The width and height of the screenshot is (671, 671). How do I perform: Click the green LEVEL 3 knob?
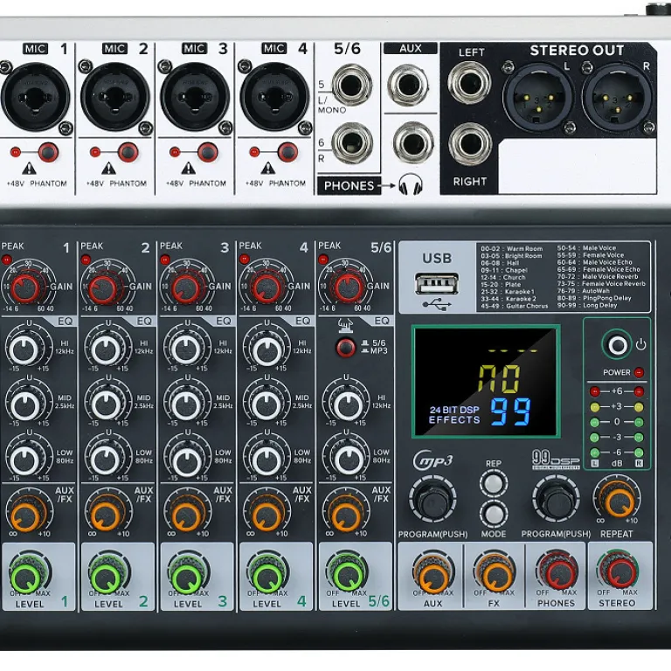tap(186, 576)
